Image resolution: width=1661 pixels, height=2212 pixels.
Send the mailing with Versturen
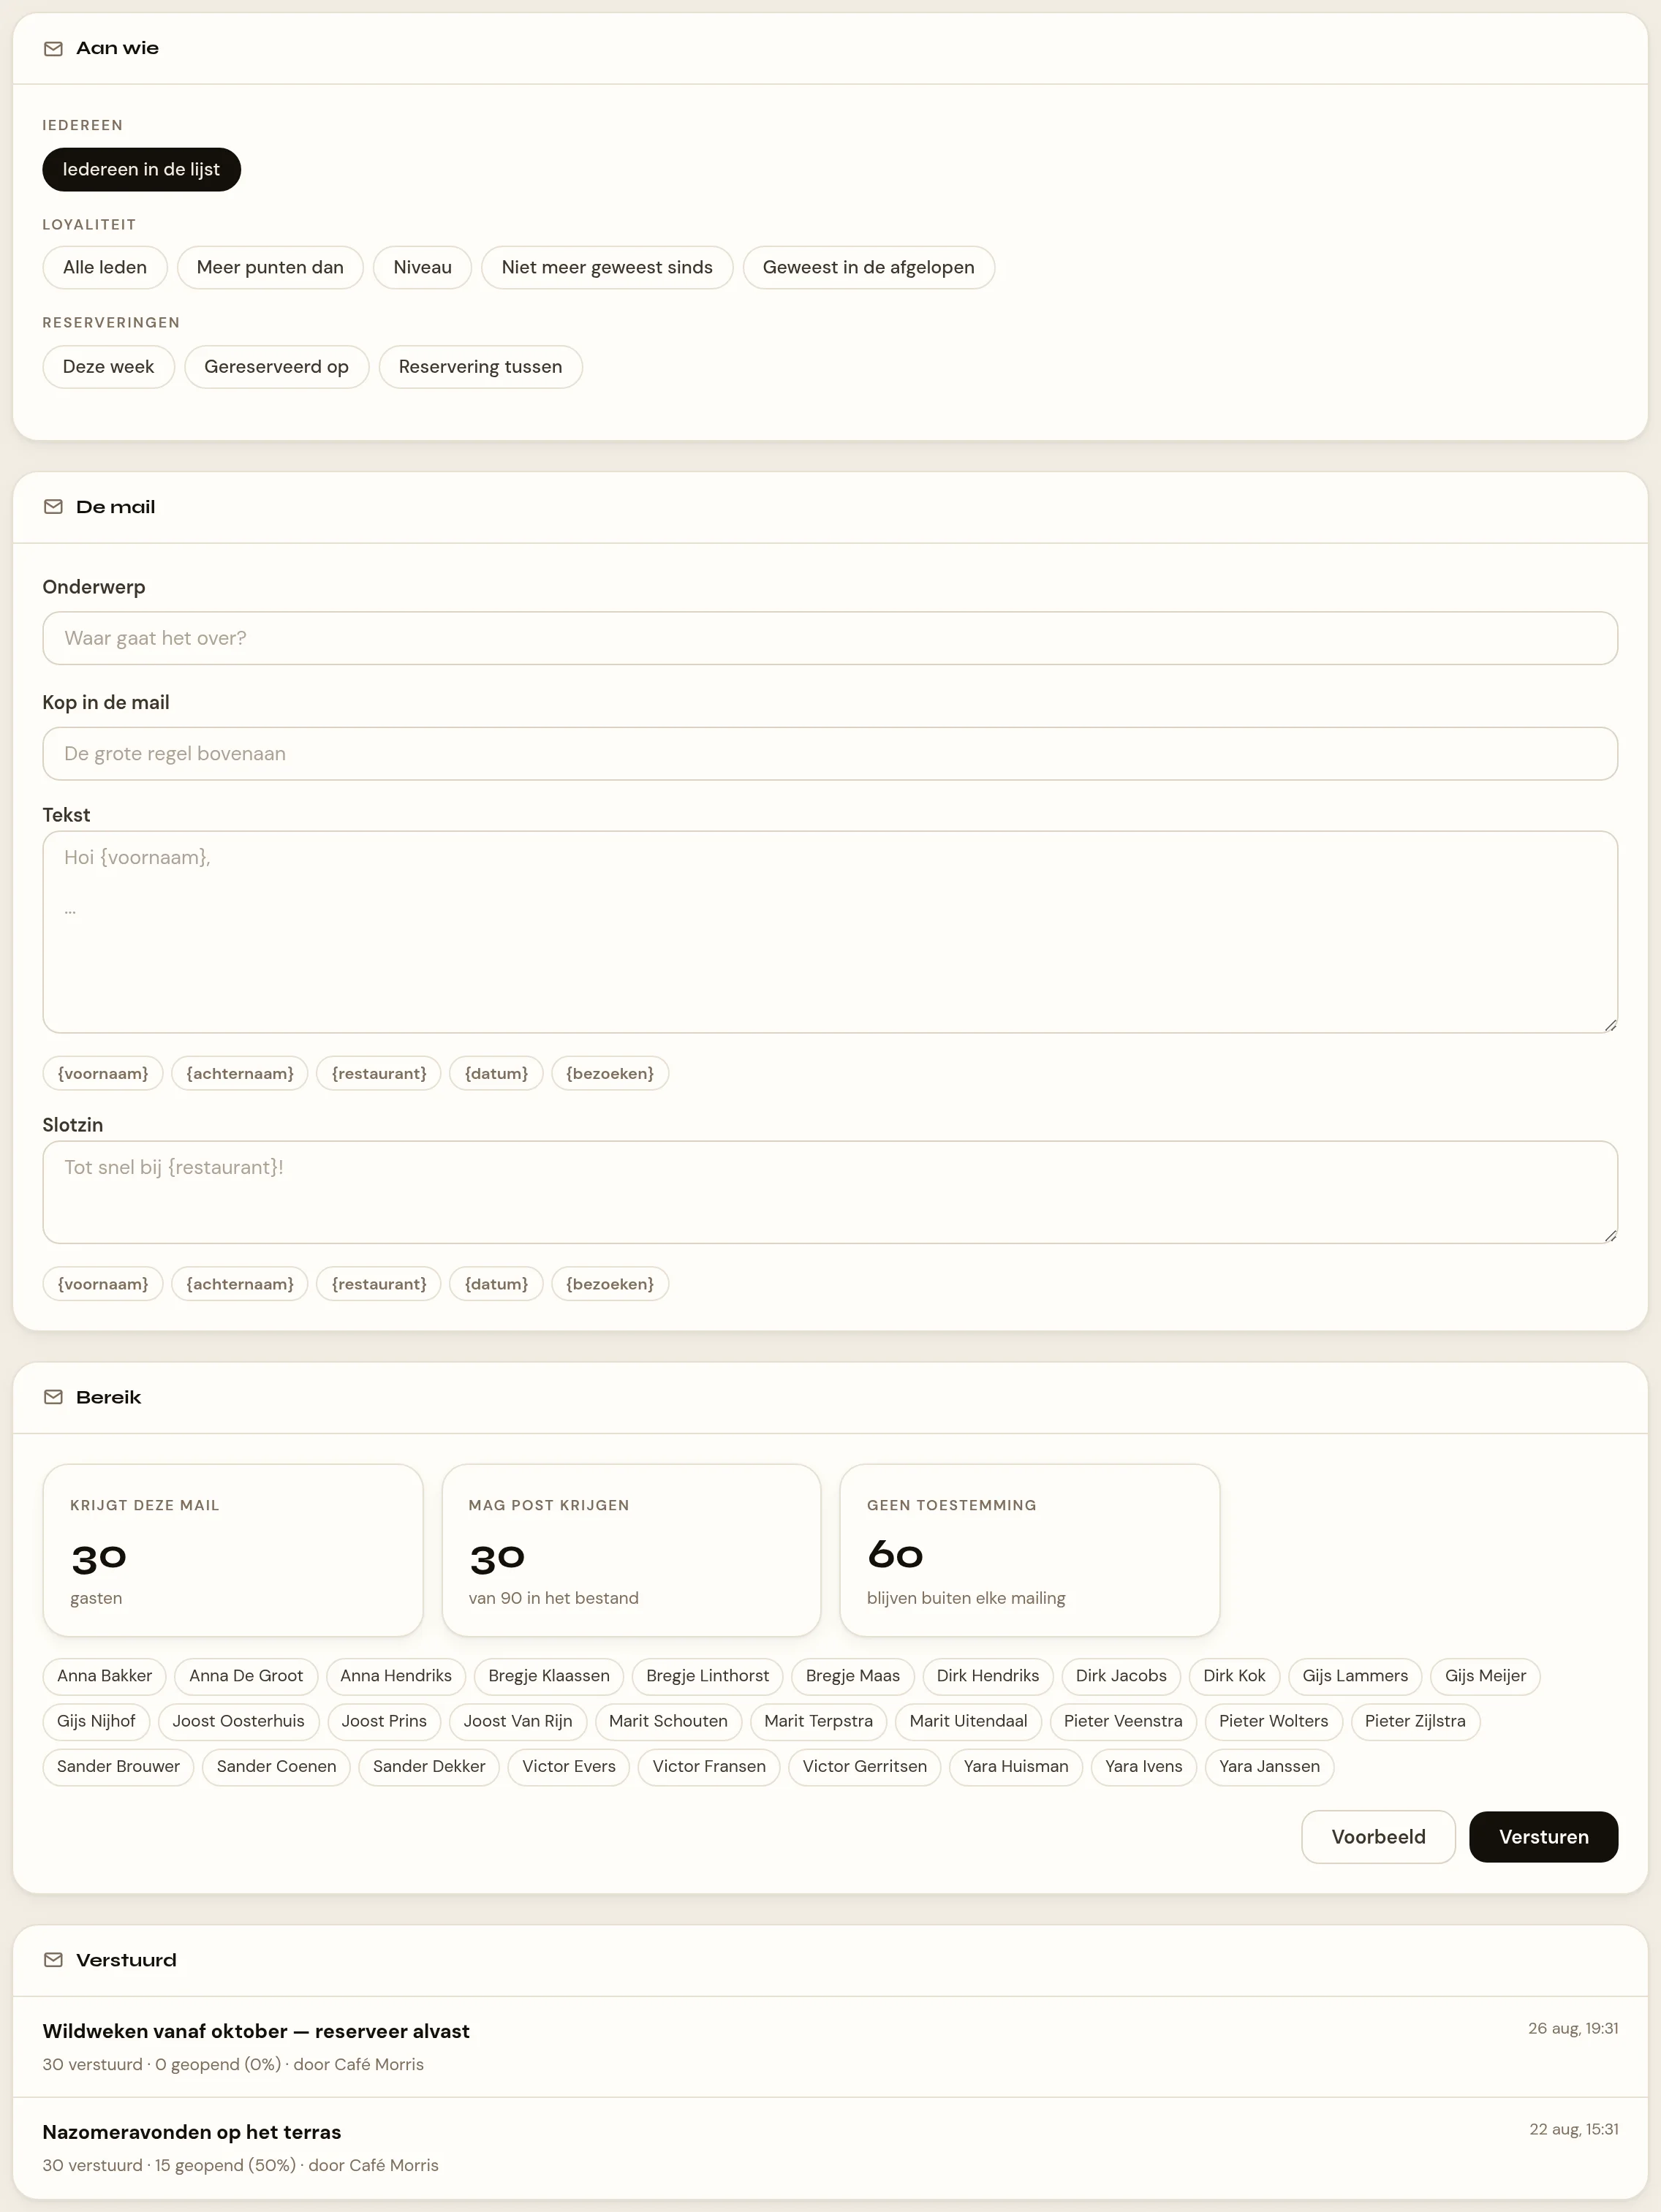point(1543,1837)
